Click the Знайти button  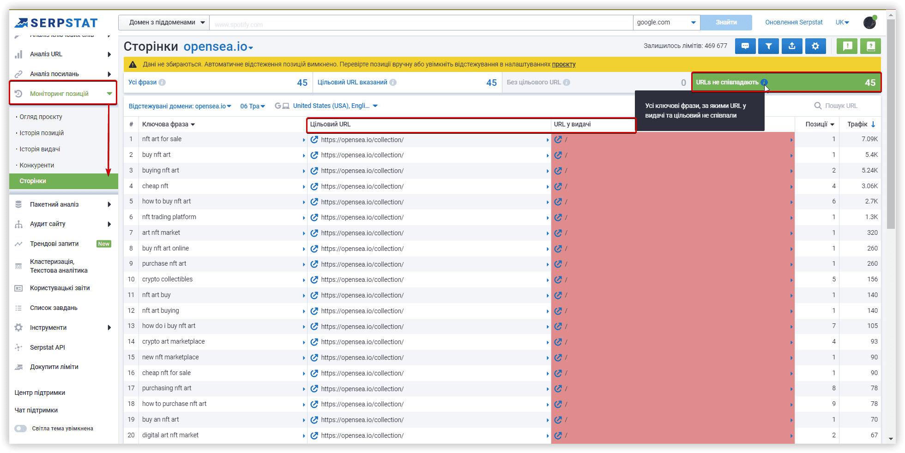point(726,22)
